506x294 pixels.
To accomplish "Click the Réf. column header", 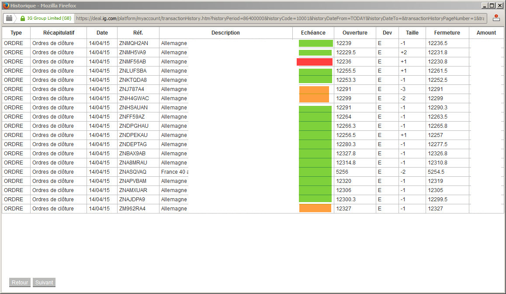I will (138, 33).
